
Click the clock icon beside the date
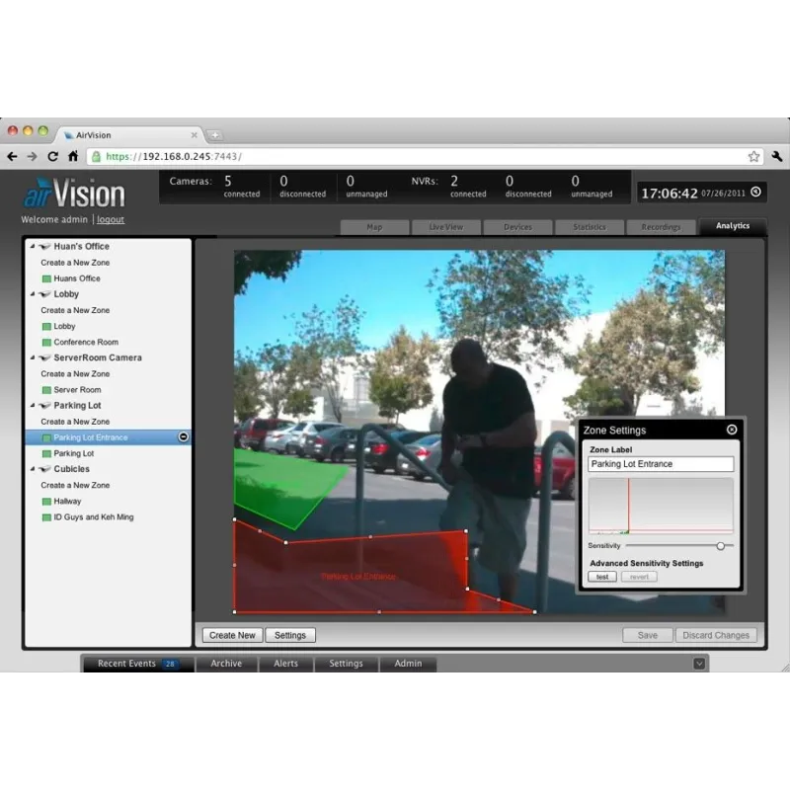click(755, 193)
